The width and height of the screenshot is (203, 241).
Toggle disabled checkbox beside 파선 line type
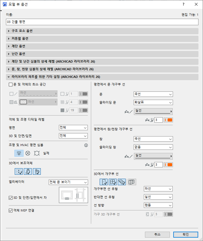click(11, 94)
